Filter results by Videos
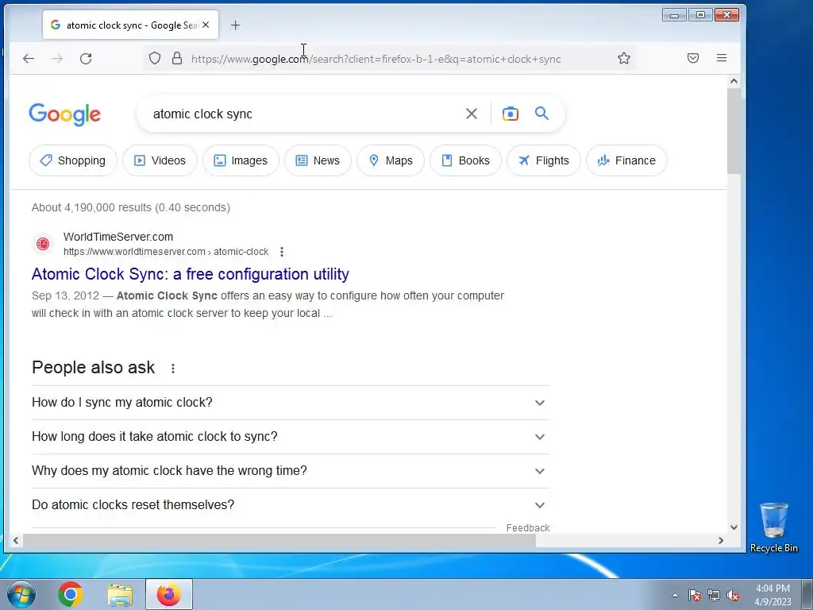This screenshot has width=813, height=610. tap(160, 160)
